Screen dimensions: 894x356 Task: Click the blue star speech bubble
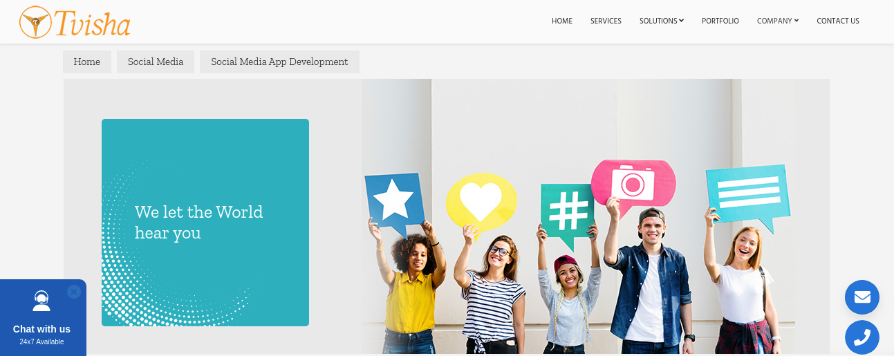[394, 201]
